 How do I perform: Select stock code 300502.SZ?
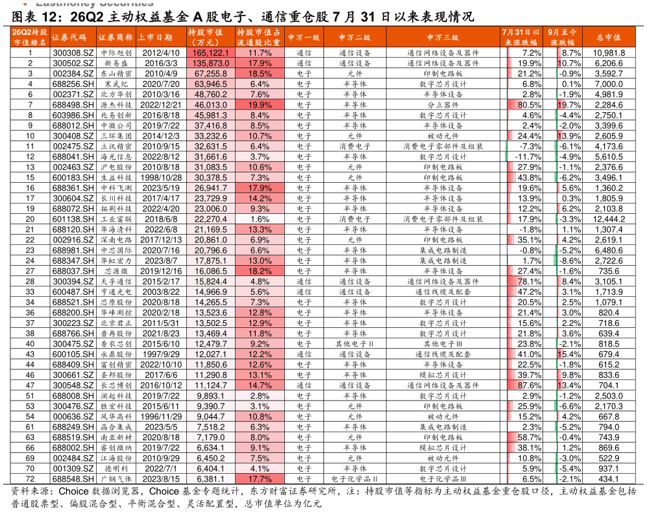pos(73,64)
